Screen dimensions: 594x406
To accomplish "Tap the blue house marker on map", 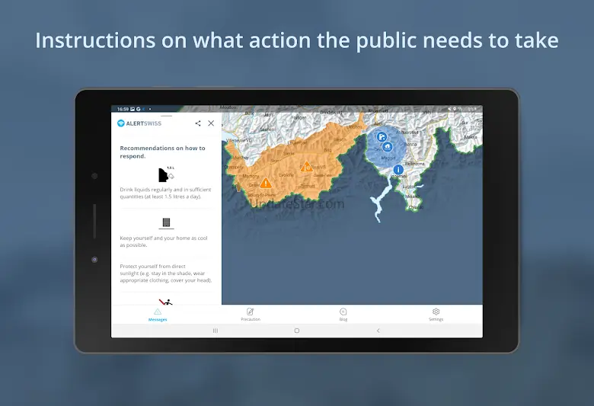I will point(387,146).
